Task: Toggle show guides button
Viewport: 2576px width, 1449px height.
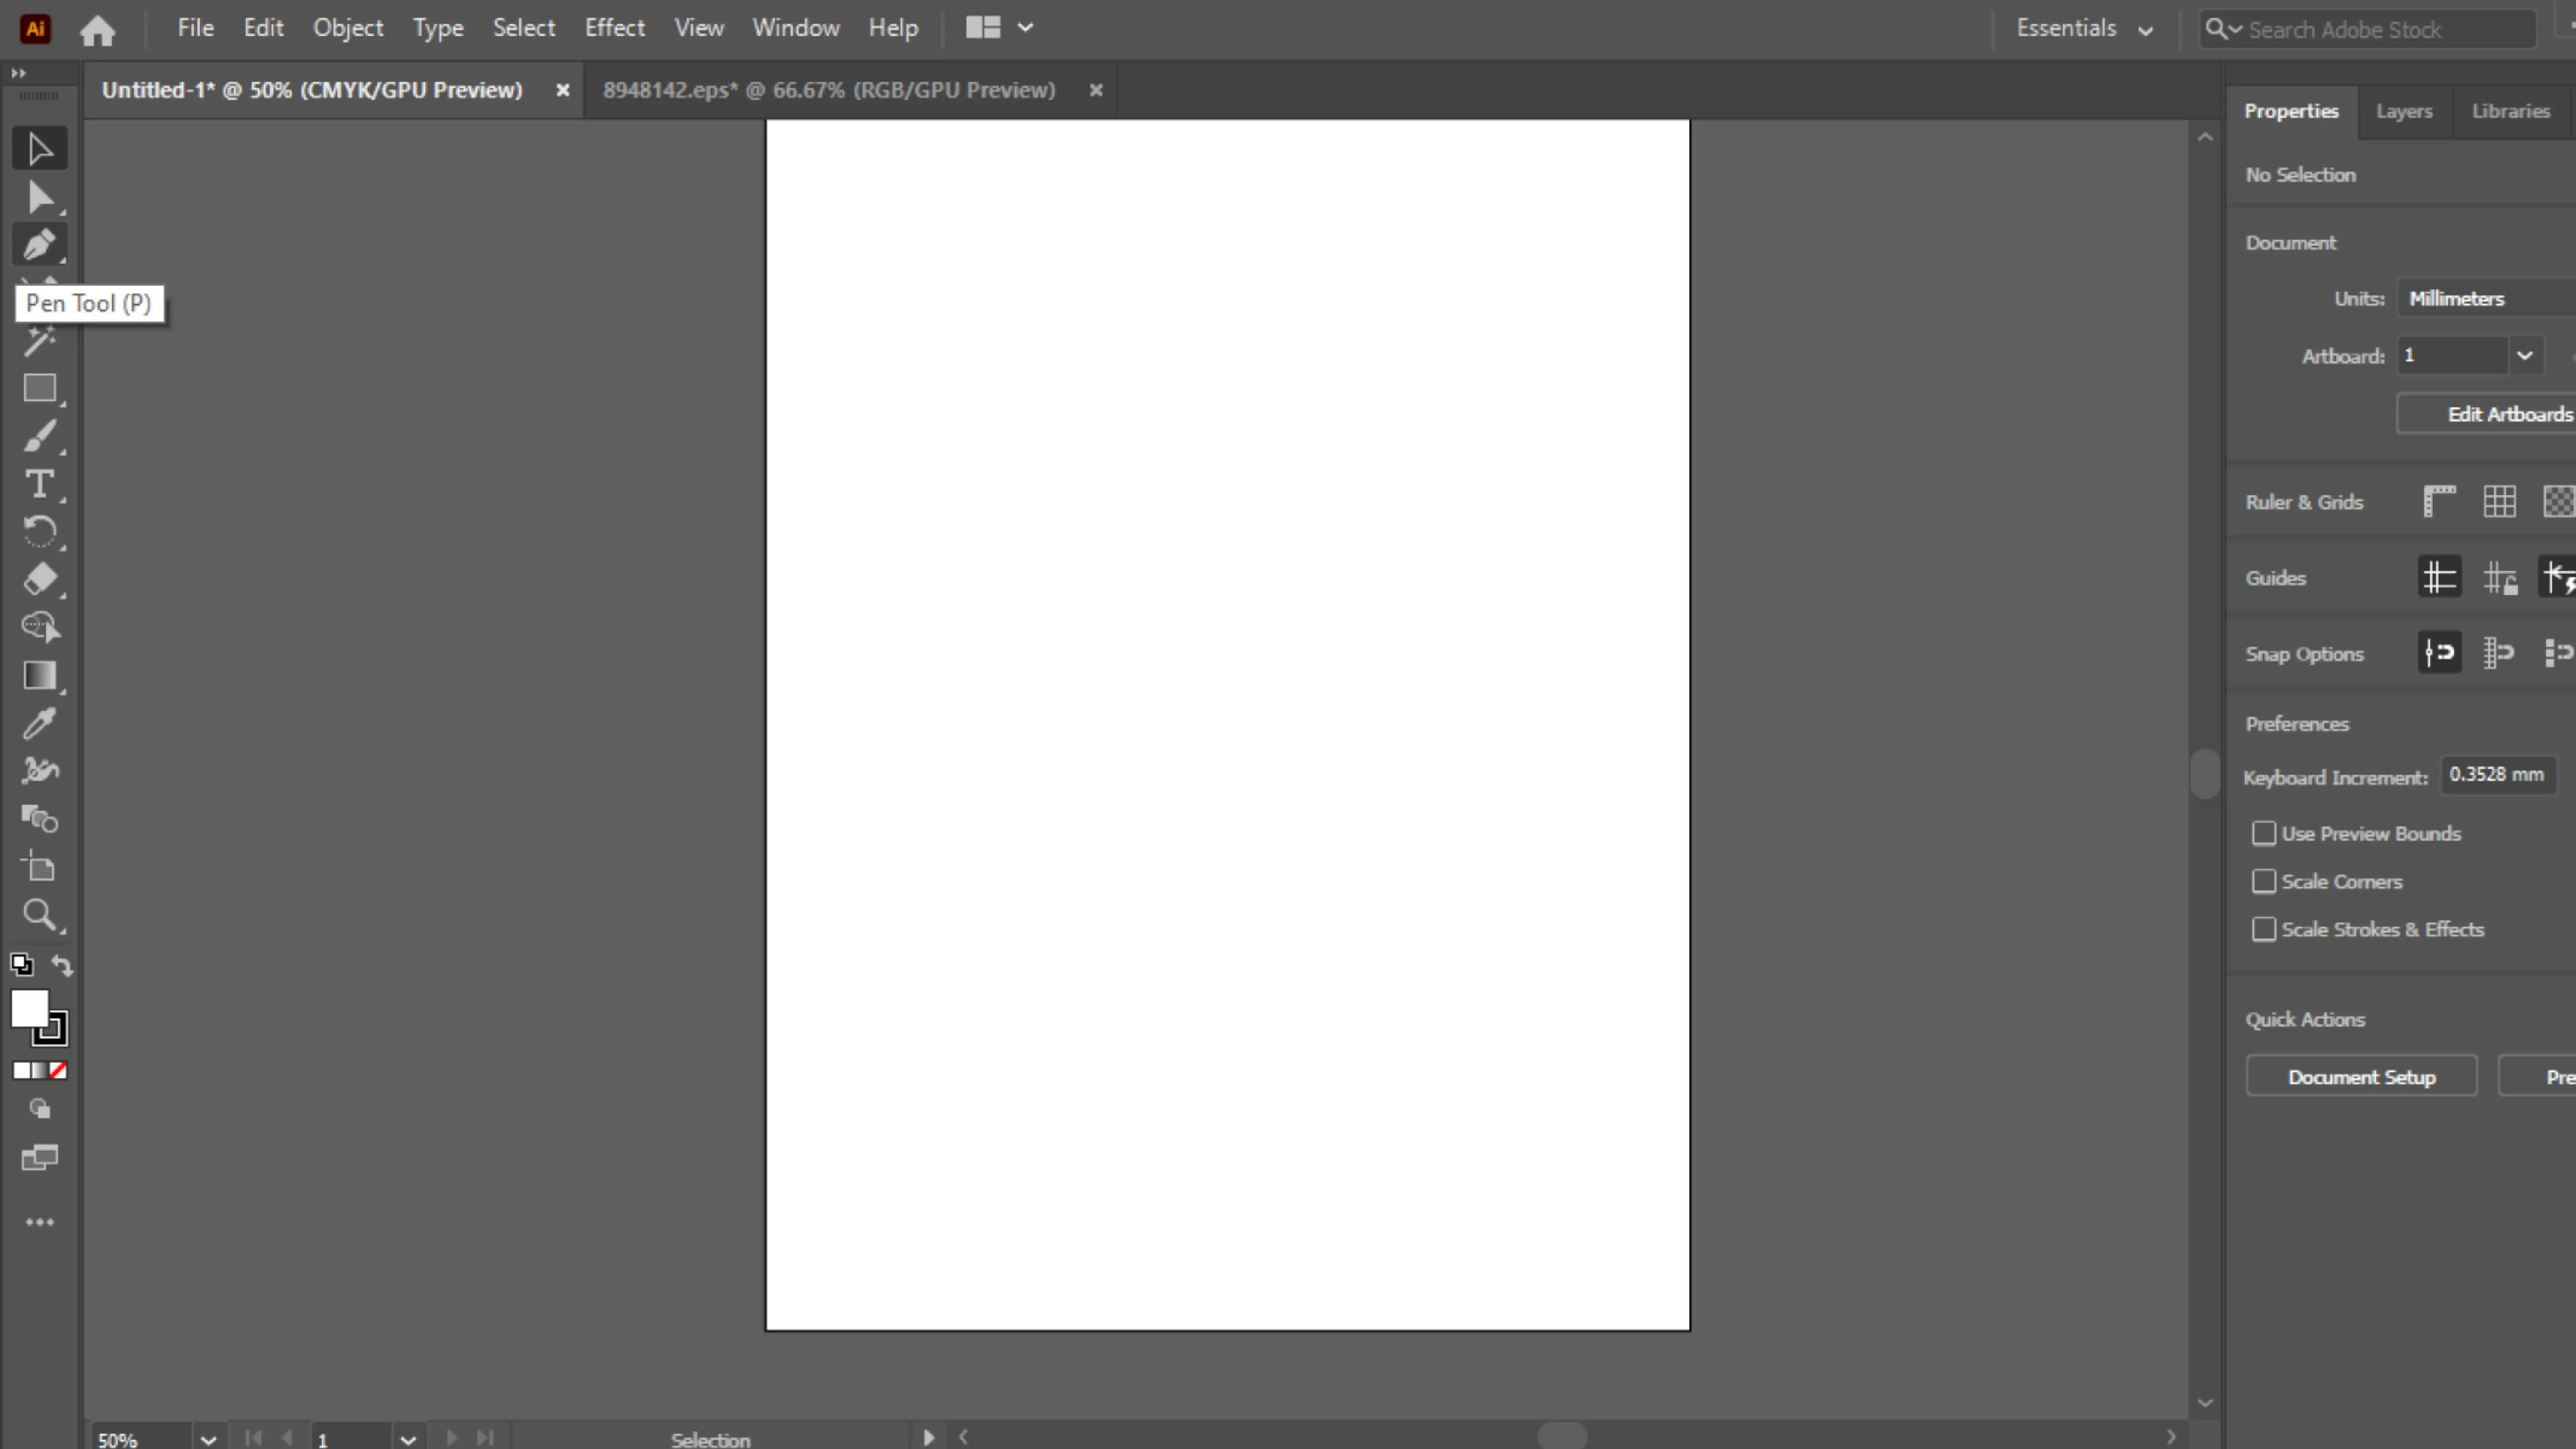Action: (x=2439, y=577)
